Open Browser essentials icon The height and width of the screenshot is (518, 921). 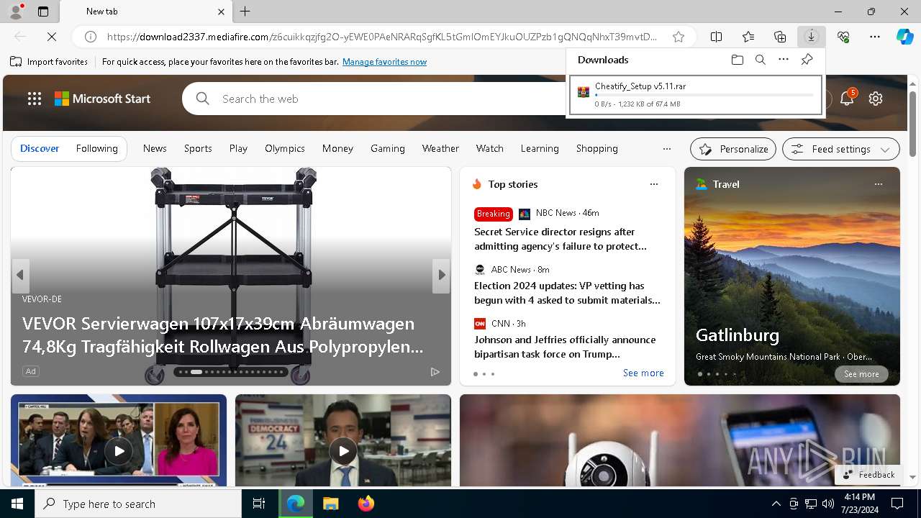click(843, 37)
